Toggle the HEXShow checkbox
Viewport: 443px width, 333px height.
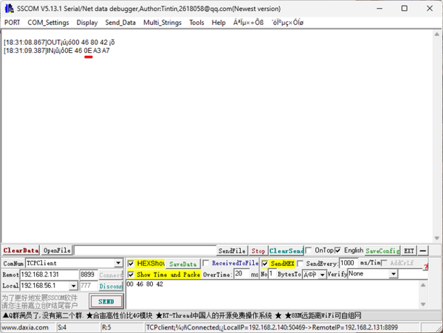131,263
